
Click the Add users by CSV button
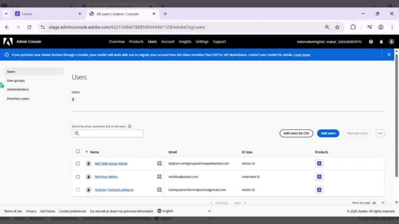point(296,134)
